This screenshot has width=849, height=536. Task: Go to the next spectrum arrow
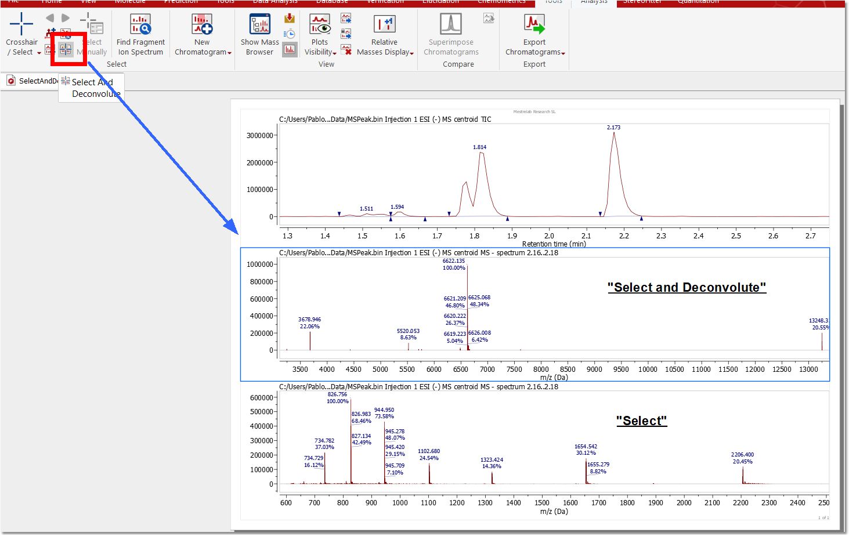(x=66, y=18)
